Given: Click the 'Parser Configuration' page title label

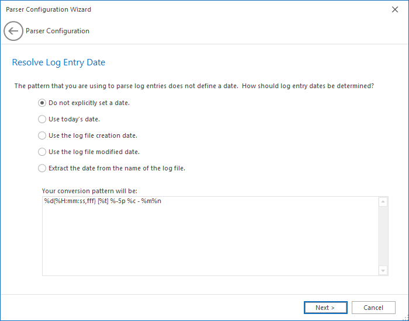Looking at the screenshot, I should pyautogui.click(x=57, y=31).
